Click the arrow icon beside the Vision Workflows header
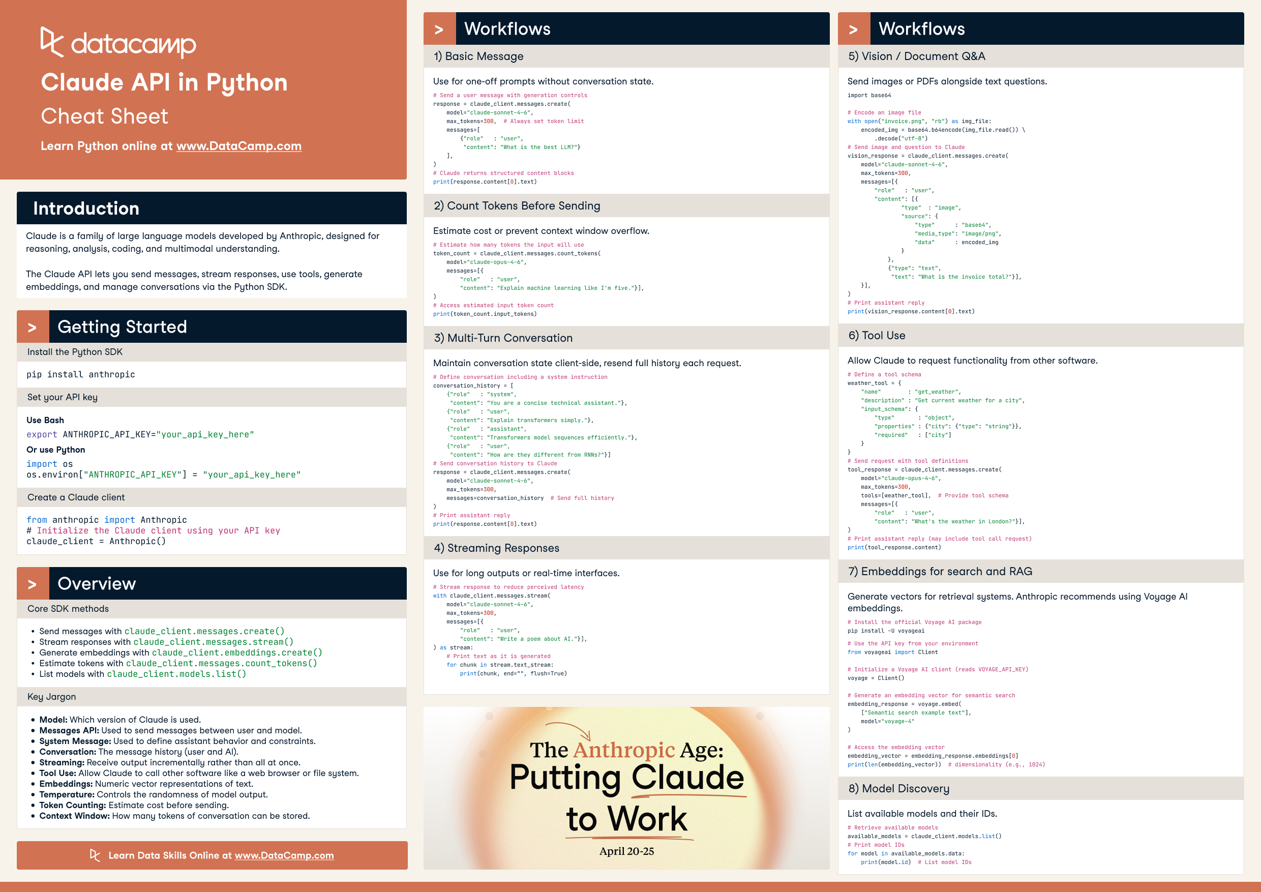 click(x=854, y=29)
